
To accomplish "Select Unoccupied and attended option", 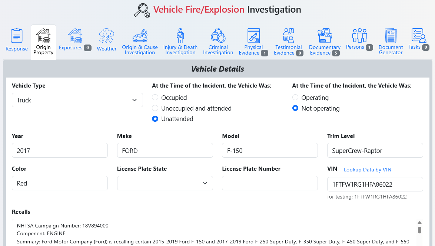I will (x=155, y=108).
